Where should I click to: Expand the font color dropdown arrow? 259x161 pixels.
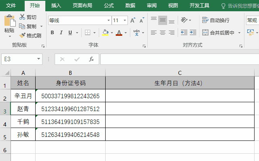[126, 33]
